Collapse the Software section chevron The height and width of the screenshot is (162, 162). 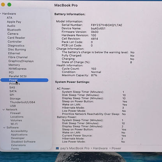point(4,128)
